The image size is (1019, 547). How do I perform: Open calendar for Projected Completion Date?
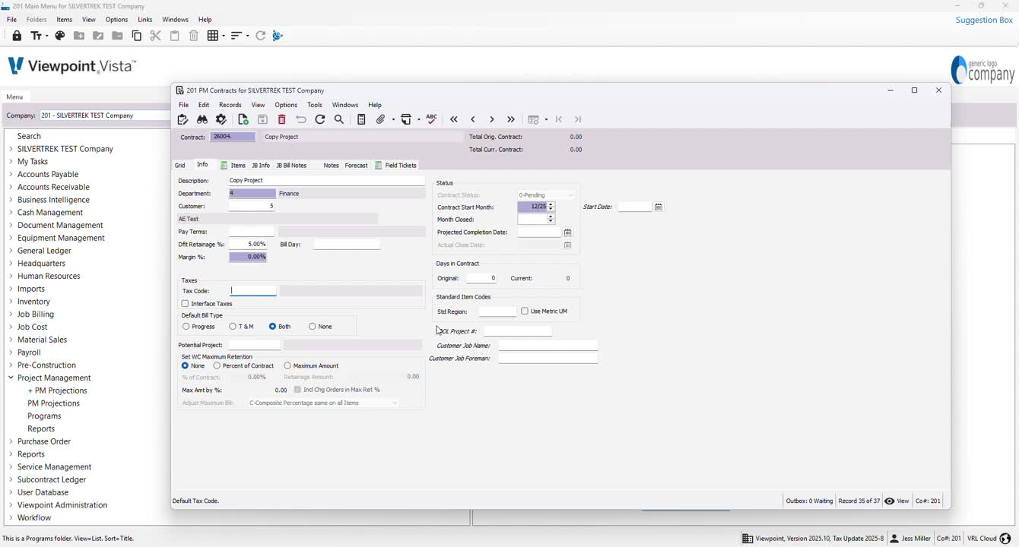point(567,232)
